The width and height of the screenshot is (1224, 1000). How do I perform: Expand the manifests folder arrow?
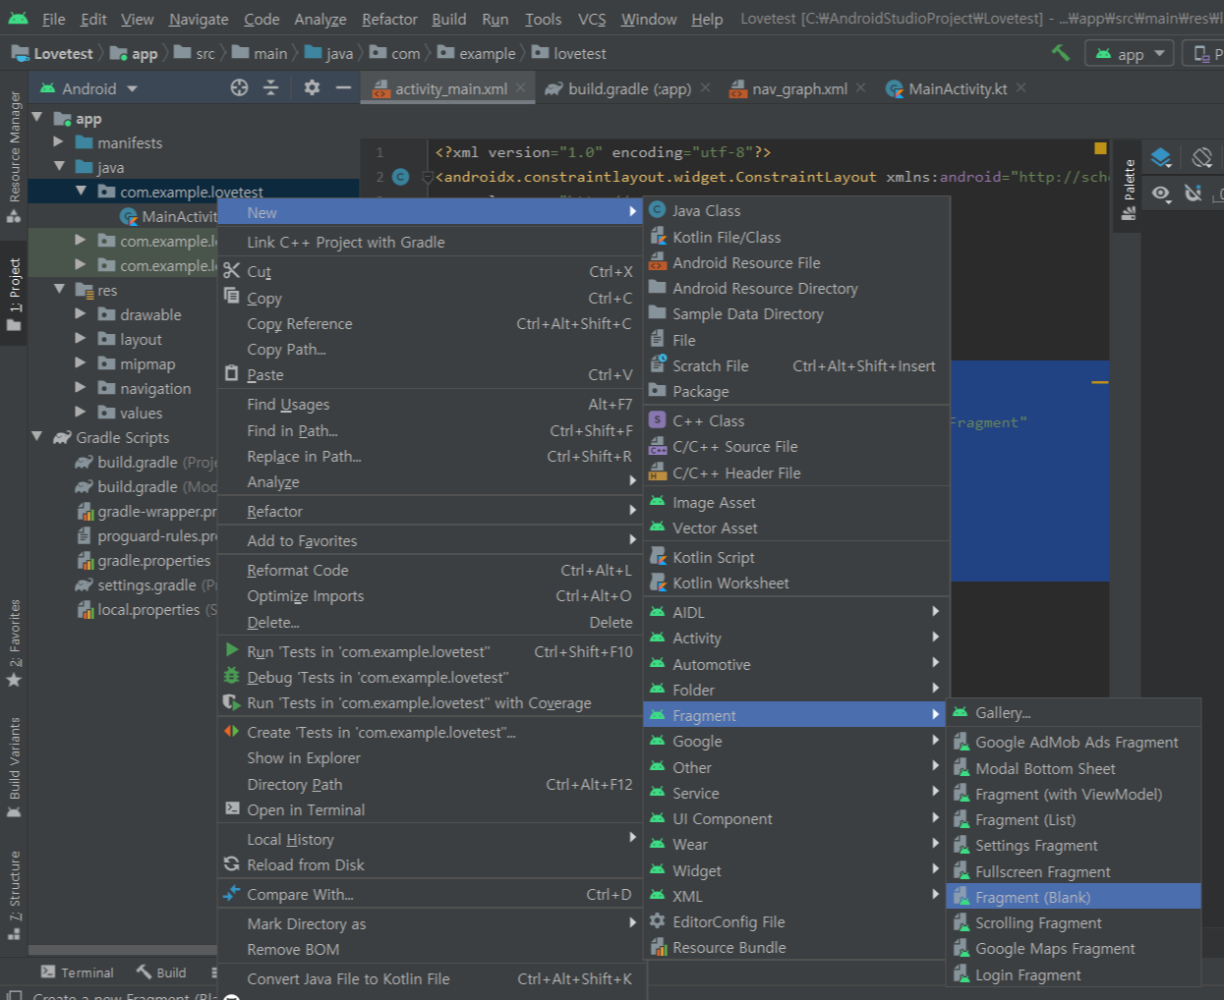59,142
